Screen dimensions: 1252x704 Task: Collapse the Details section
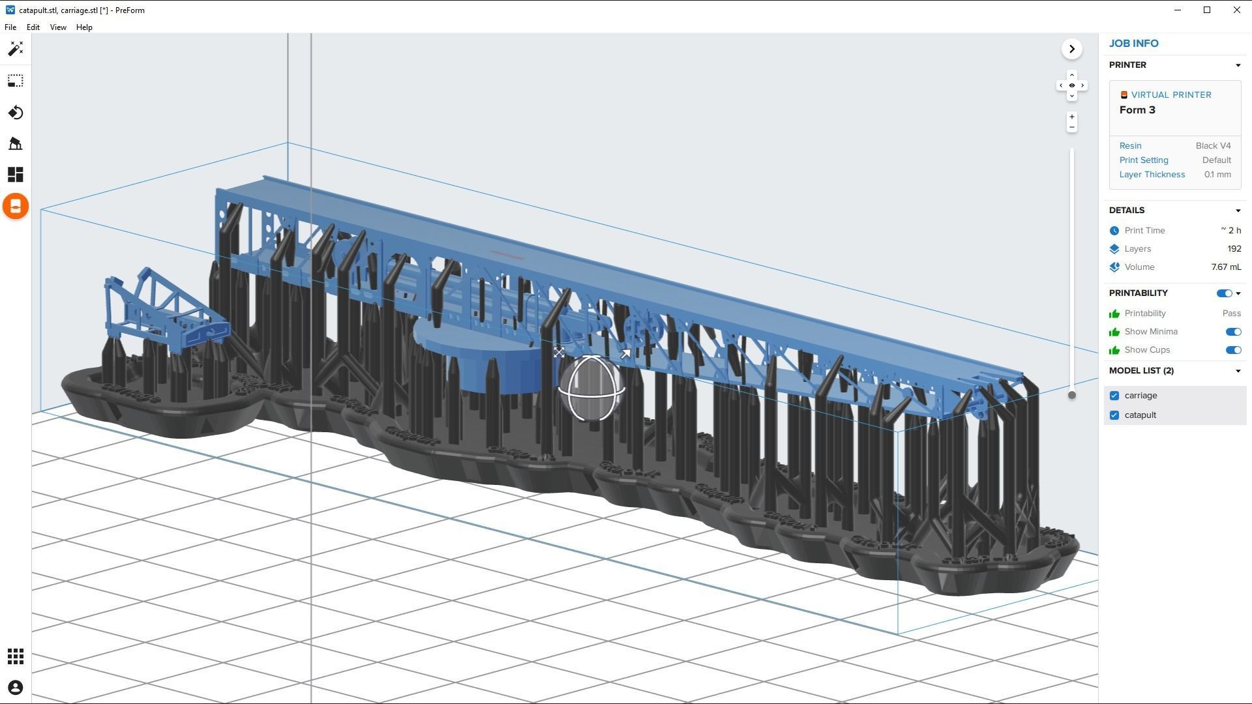pos(1238,211)
